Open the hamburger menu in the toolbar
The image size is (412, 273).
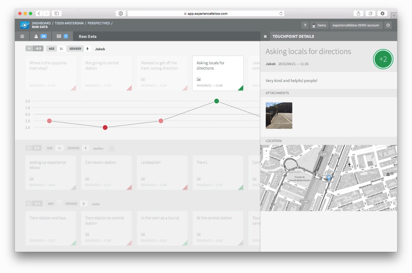coord(22,36)
